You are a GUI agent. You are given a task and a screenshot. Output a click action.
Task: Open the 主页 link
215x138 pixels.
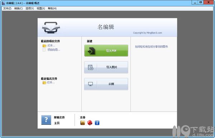point(57,123)
